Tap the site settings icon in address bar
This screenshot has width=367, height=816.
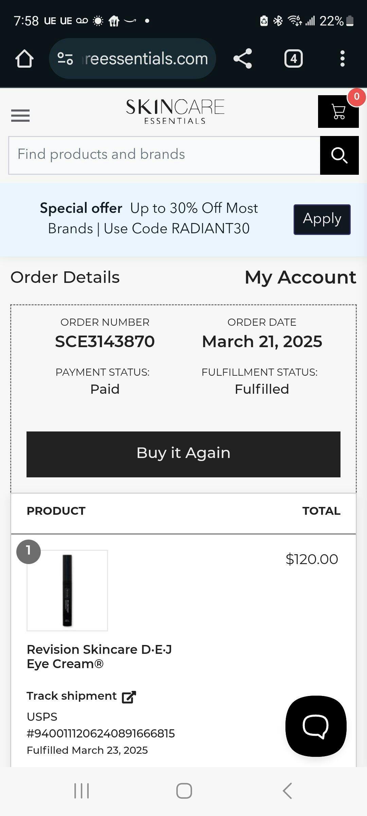(65, 59)
